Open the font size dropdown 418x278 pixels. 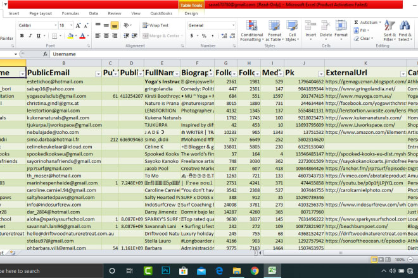point(71,25)
